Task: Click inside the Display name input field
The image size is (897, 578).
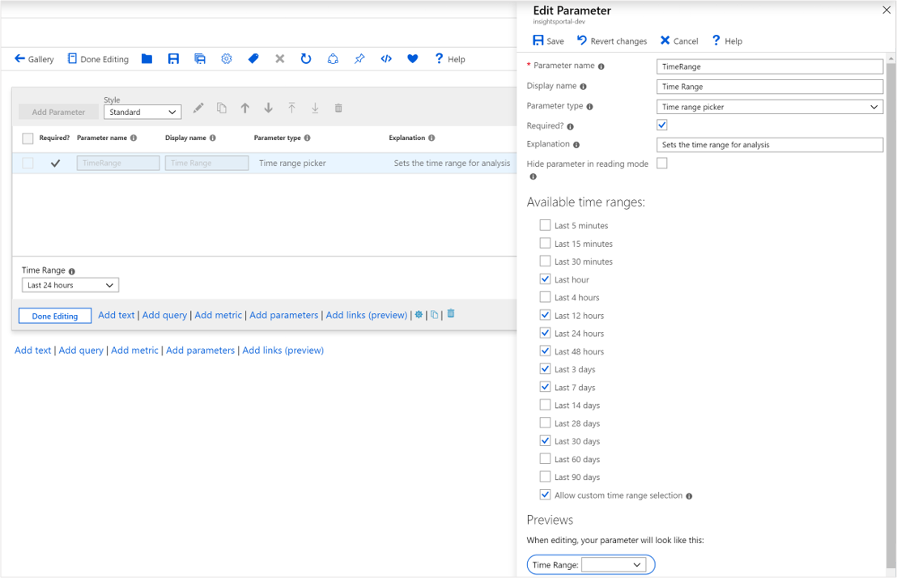Action: (x=769, y=86)
